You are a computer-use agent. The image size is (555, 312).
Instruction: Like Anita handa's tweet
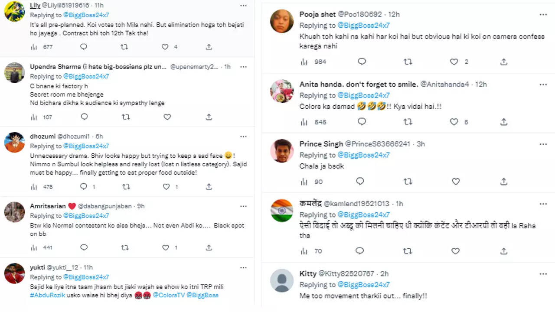coord(454,122)
